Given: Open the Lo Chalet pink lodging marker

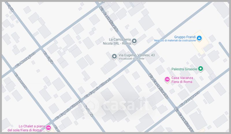Looking at the screenshot, I should (49, 127).
